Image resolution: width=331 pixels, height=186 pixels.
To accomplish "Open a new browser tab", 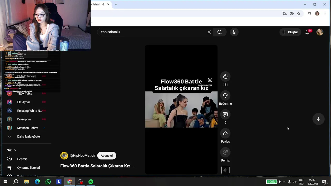I will tap(116, 4).
